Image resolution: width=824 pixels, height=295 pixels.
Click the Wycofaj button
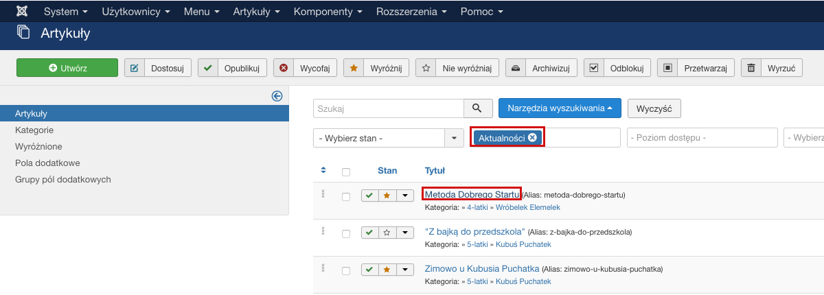(x=306, y=68)
